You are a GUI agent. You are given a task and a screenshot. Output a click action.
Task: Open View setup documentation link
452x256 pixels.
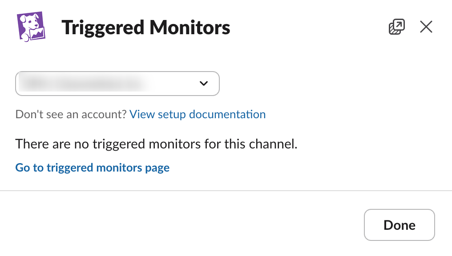click(197, 114)
